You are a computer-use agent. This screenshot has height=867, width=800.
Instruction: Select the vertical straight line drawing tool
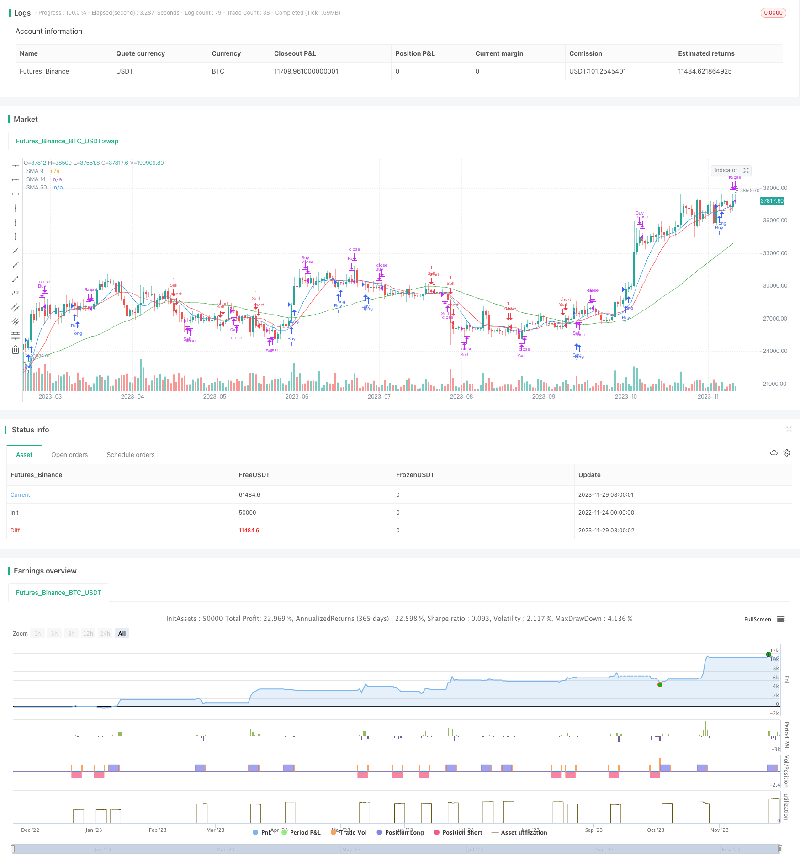[16, 208]
